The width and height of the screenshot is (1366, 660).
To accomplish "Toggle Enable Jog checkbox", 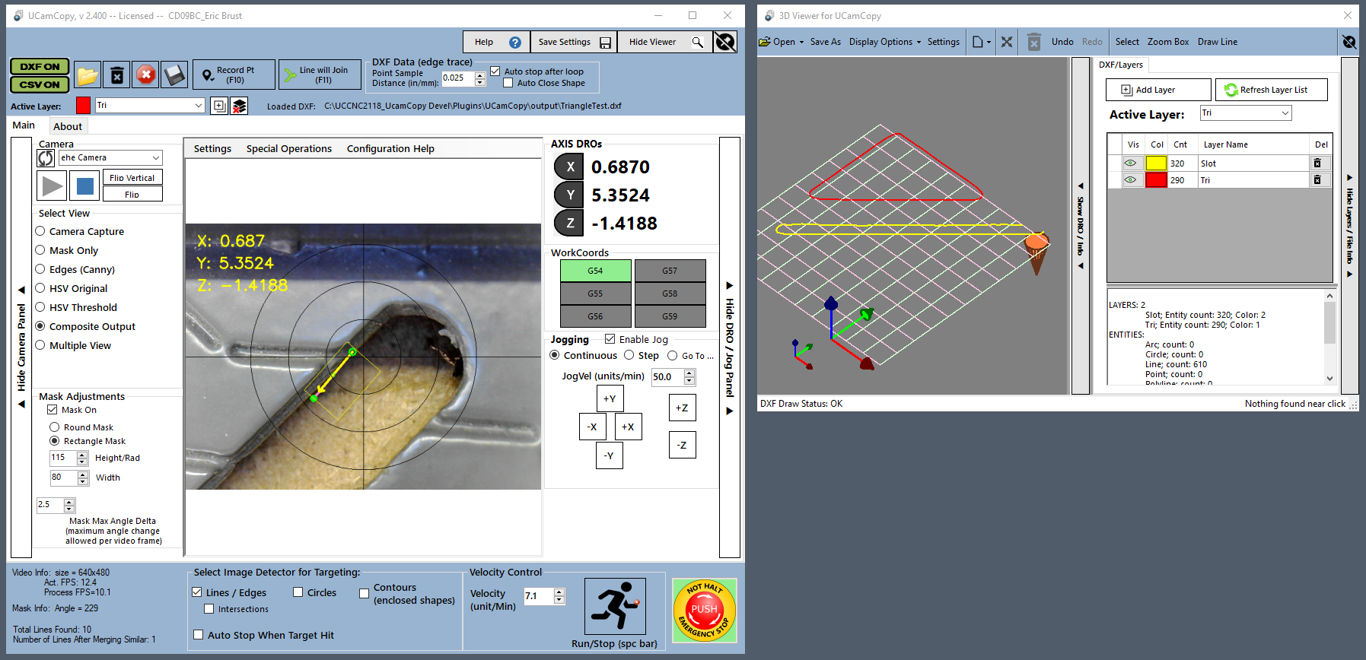I will 610,339.
